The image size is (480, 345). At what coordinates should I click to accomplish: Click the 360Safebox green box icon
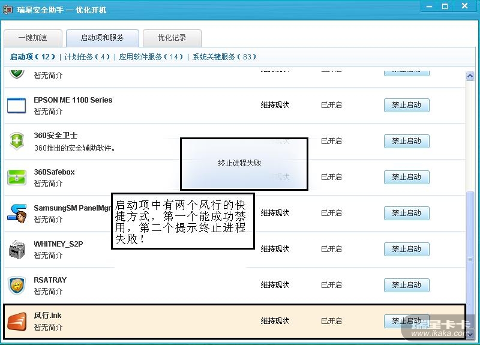pos(17,177)
